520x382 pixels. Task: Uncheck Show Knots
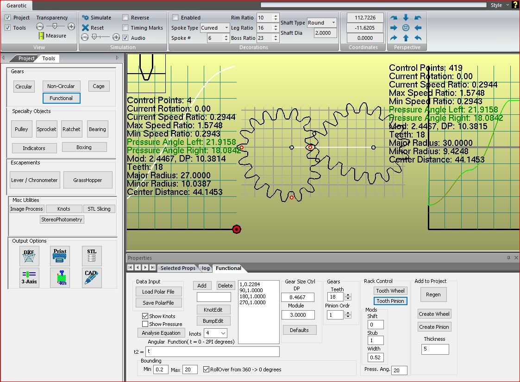click(x=145, y=316)
